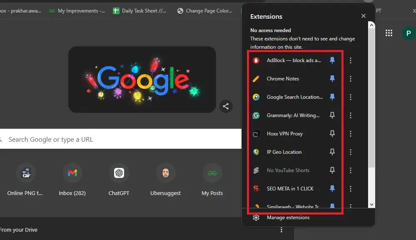Open the P profile avatar
The height and width of the screenshot is (240, 416).
click(x=409, y=33)
